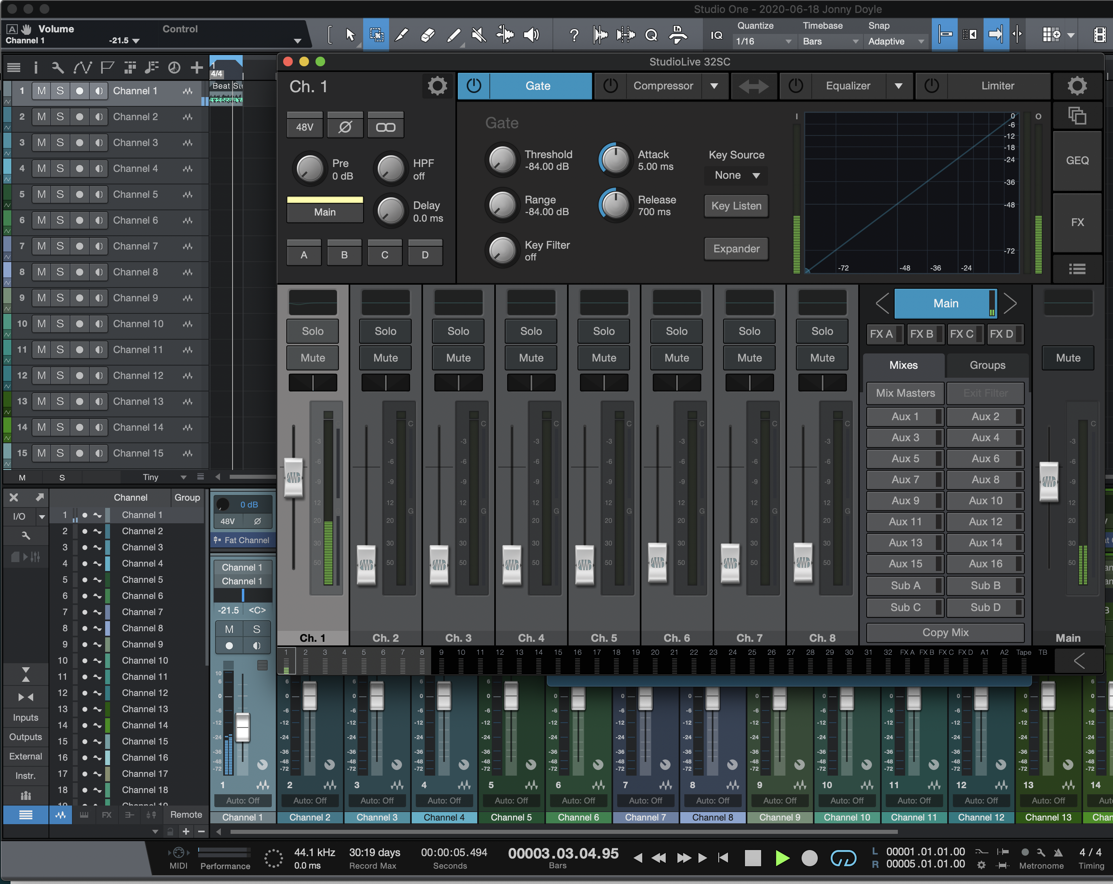Click the Copy Mix button
This screenshot has width=1113, height=884.
945,632
